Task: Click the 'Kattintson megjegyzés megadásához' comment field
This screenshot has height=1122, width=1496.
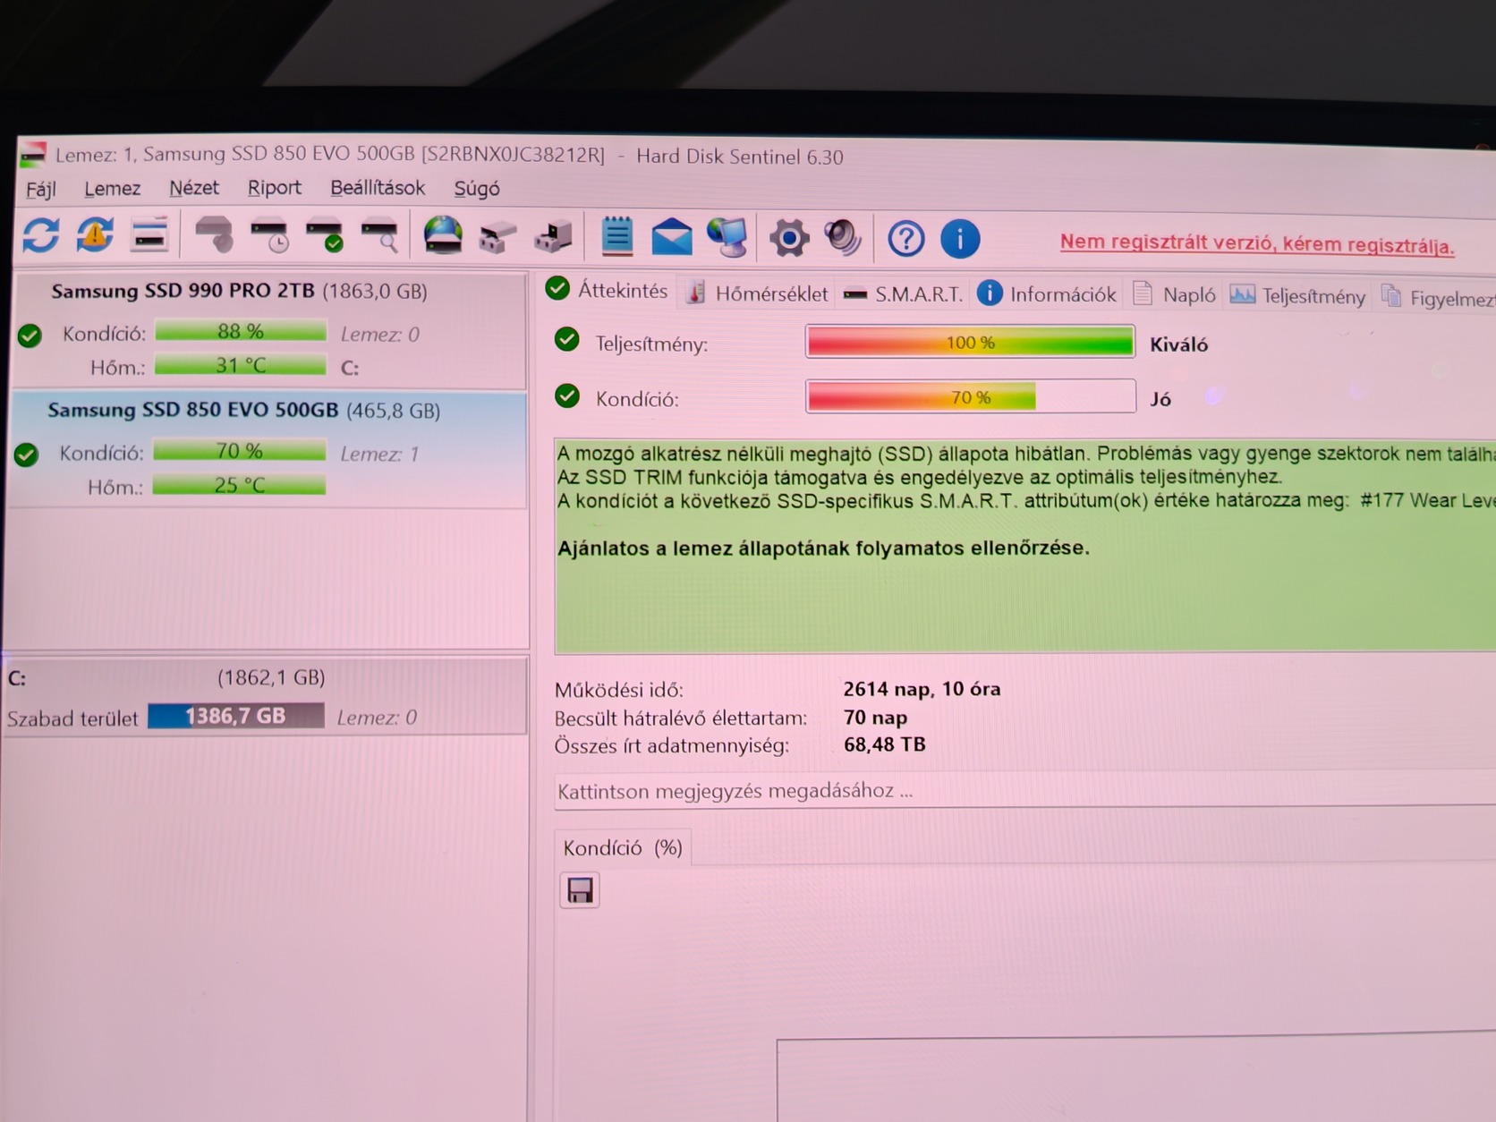Action: [x=1024, y=791]
